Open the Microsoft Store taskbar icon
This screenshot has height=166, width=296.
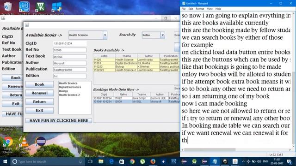pyautogui.click(x=122, y=161)
